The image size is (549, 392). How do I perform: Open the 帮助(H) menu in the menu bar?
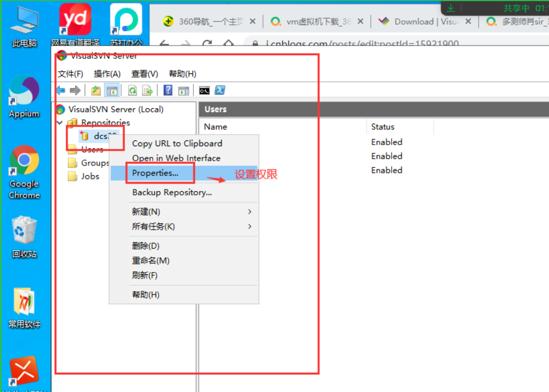click(183, 74)
